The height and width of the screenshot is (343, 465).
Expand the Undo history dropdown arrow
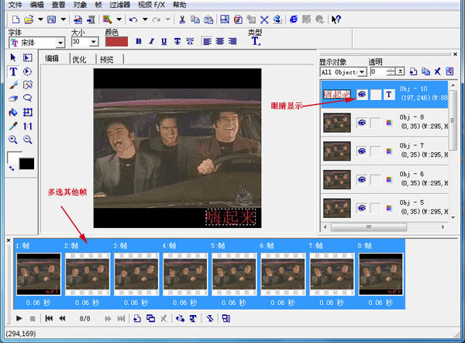pos(145,19)
